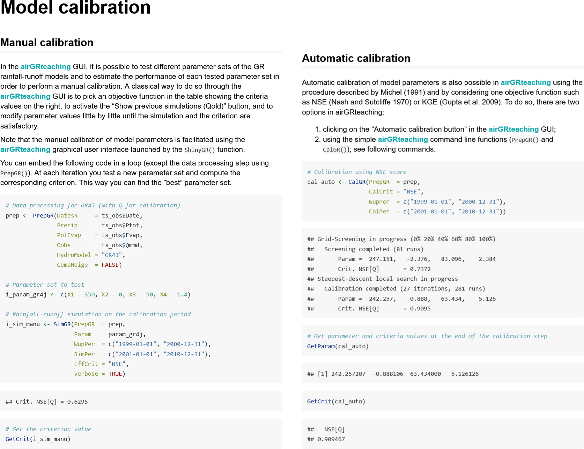Viewport: 584px width, 449px height.
Task: Click the 'Automatic calibration' section heading
Action: [356, 58]
